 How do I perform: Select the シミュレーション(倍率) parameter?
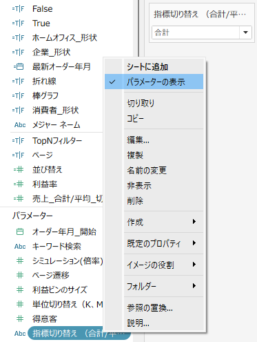coord(68,261)
